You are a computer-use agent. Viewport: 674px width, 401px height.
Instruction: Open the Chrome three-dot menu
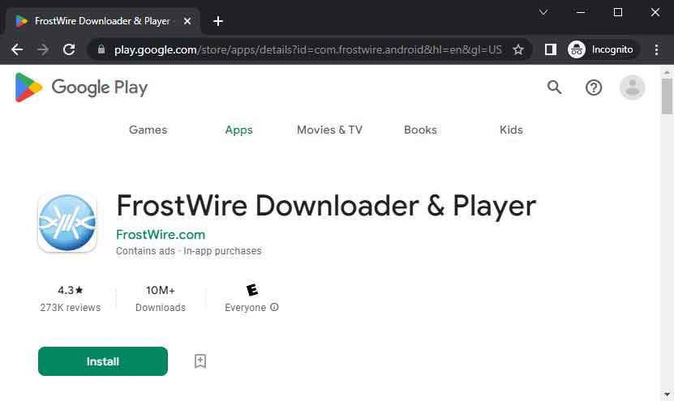656,49
